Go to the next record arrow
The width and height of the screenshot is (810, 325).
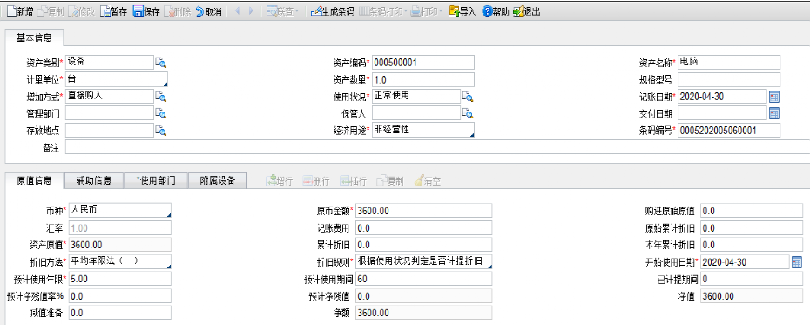click(x=251, y=11)
